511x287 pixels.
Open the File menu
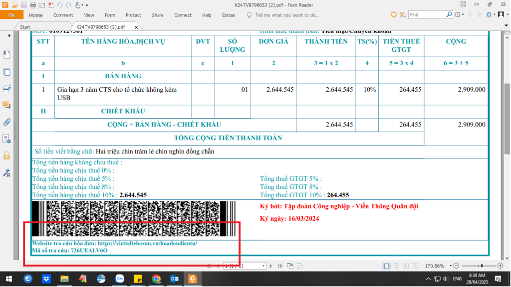(x=12, y=15)
